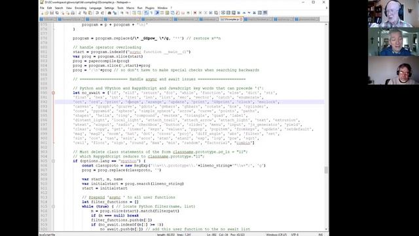
Task: Click the Open file toolbar icon
Action: [46, 13]
